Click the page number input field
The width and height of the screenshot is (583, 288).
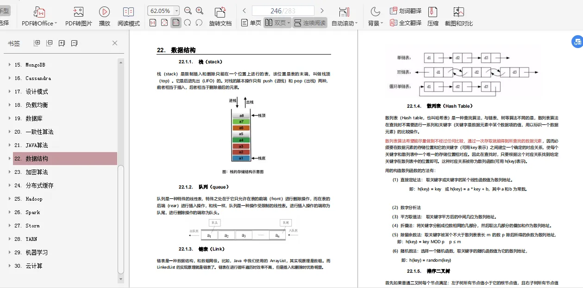(283, 11)
